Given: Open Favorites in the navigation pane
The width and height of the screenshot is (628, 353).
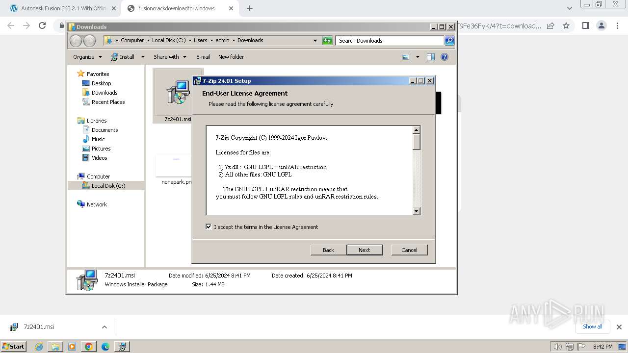Looking at the screenshot, I should (98, 74).
